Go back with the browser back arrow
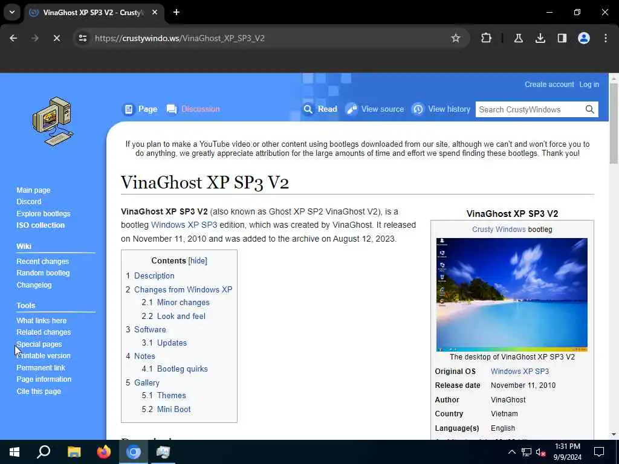 (x=13, y=38)
